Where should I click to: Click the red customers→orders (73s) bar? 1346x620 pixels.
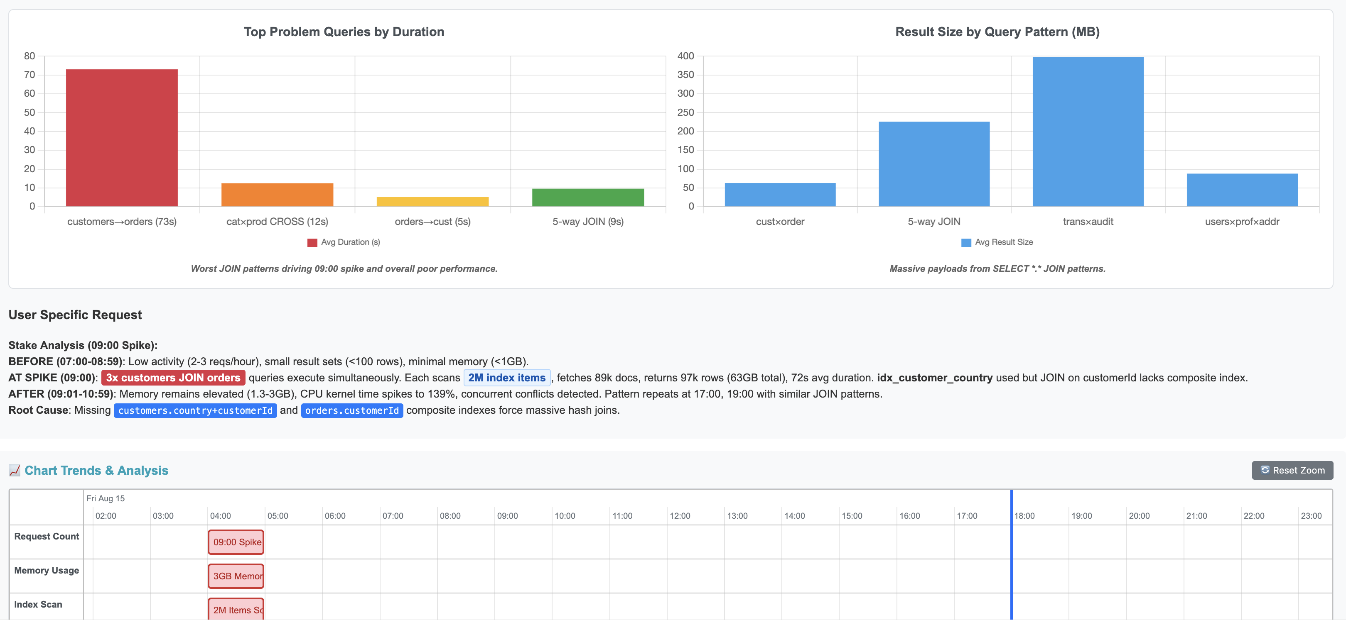pyautogui.click(x=122, y=138)
